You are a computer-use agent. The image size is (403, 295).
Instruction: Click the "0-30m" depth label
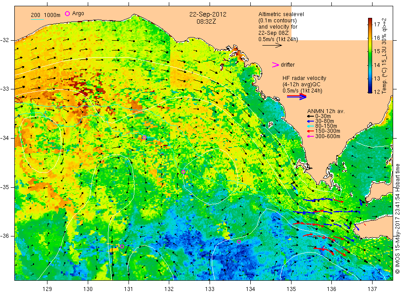323,116
